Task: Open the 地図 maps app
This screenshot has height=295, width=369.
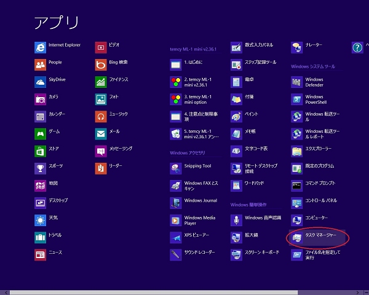Action: click(x=40, y=186)
